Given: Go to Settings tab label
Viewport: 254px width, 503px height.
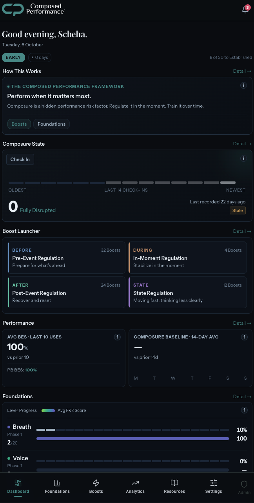Looking at the screenshot, I should (x=214, y=492).
